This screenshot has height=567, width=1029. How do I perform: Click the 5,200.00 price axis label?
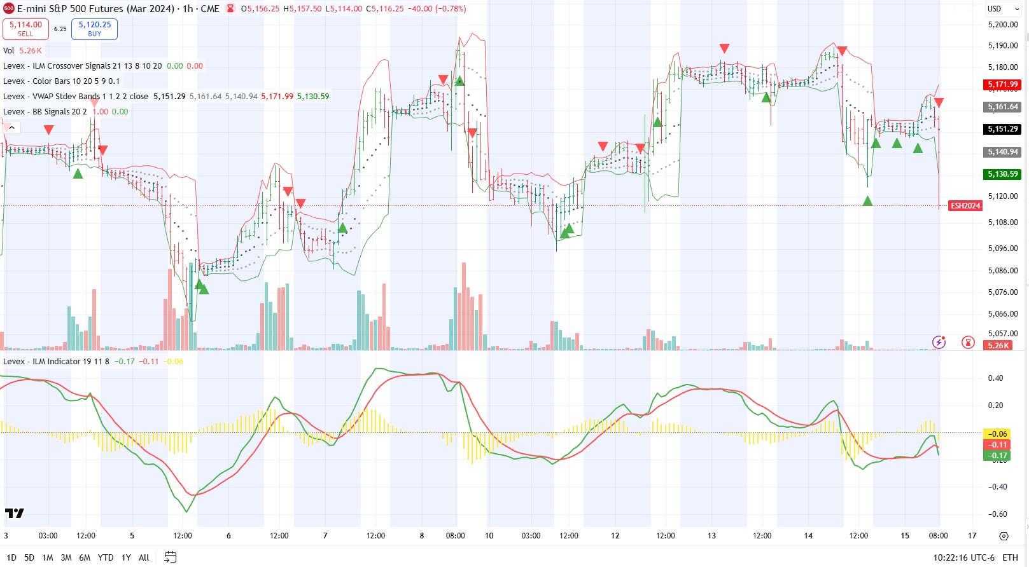(x=1003, y=24)
